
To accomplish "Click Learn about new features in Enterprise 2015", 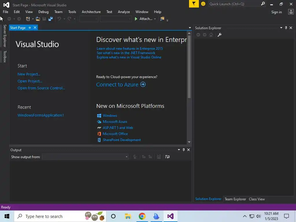I will [130, 49].
